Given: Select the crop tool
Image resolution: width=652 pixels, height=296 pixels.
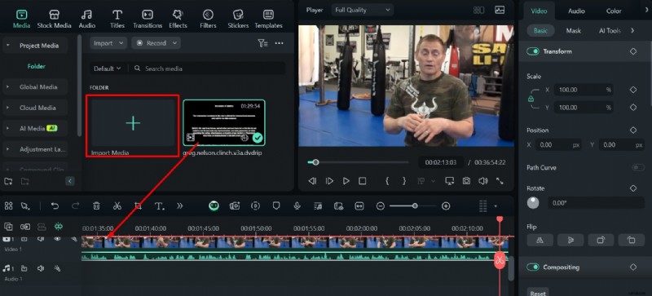Looking at the screenshot, I should point(138,206).
